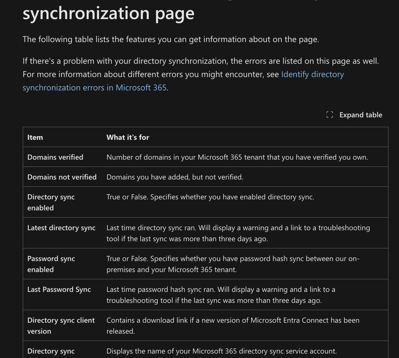Select the Password sync enabled item
This screenshot has height=358, width=399.
coord(51,264)
